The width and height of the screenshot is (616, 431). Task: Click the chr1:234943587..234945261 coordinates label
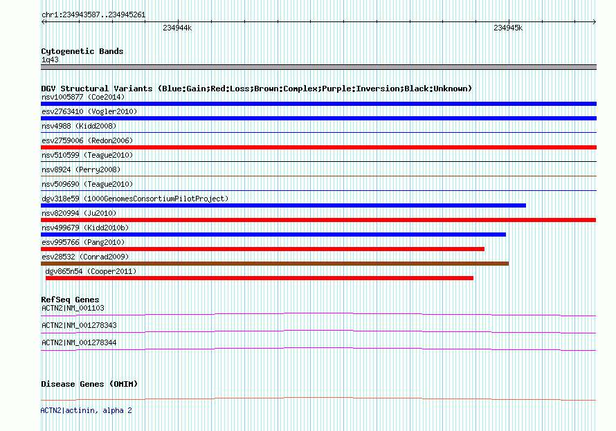click(93, 15)
